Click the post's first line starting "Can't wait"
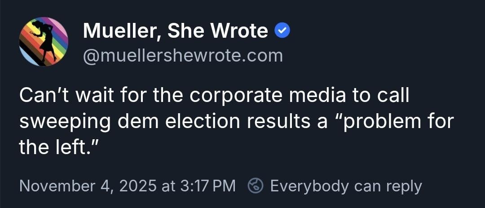The height and width of the screenshot is (208, 485). 214,96
